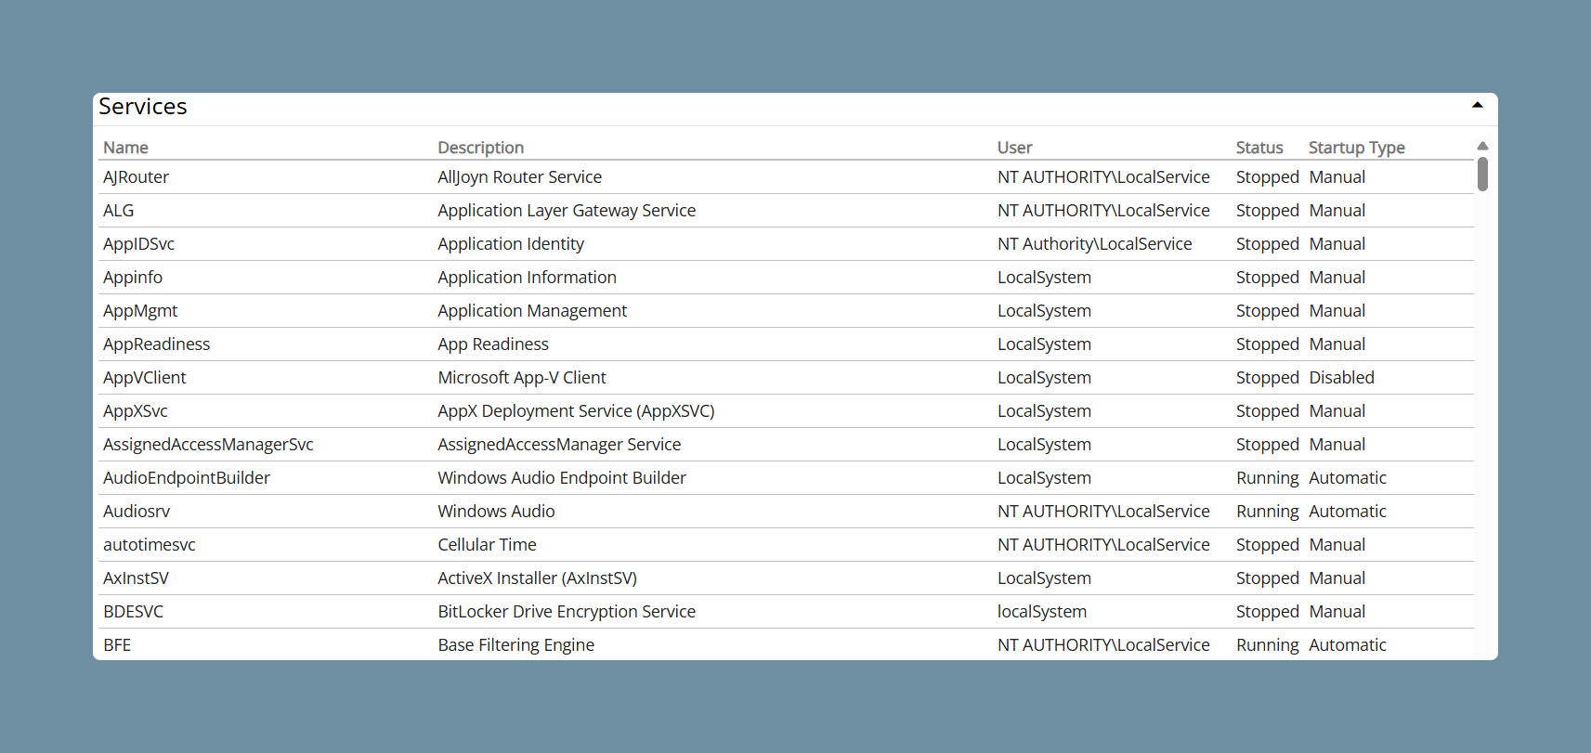Sort by the Status column header
This screenshot has width=1591, height=753.
(x=1259, y=148)
